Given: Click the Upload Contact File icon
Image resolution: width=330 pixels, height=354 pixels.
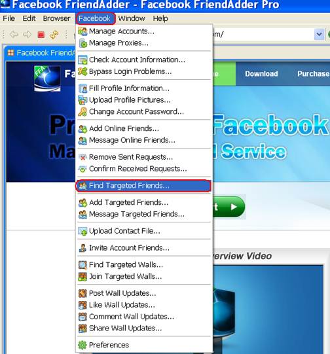Looking at the screenshot, I should (82, 231).
